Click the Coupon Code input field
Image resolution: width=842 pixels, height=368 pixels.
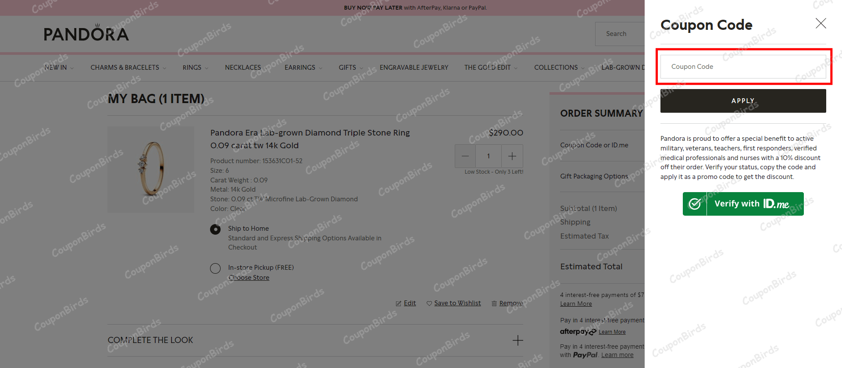click(743, 67)
